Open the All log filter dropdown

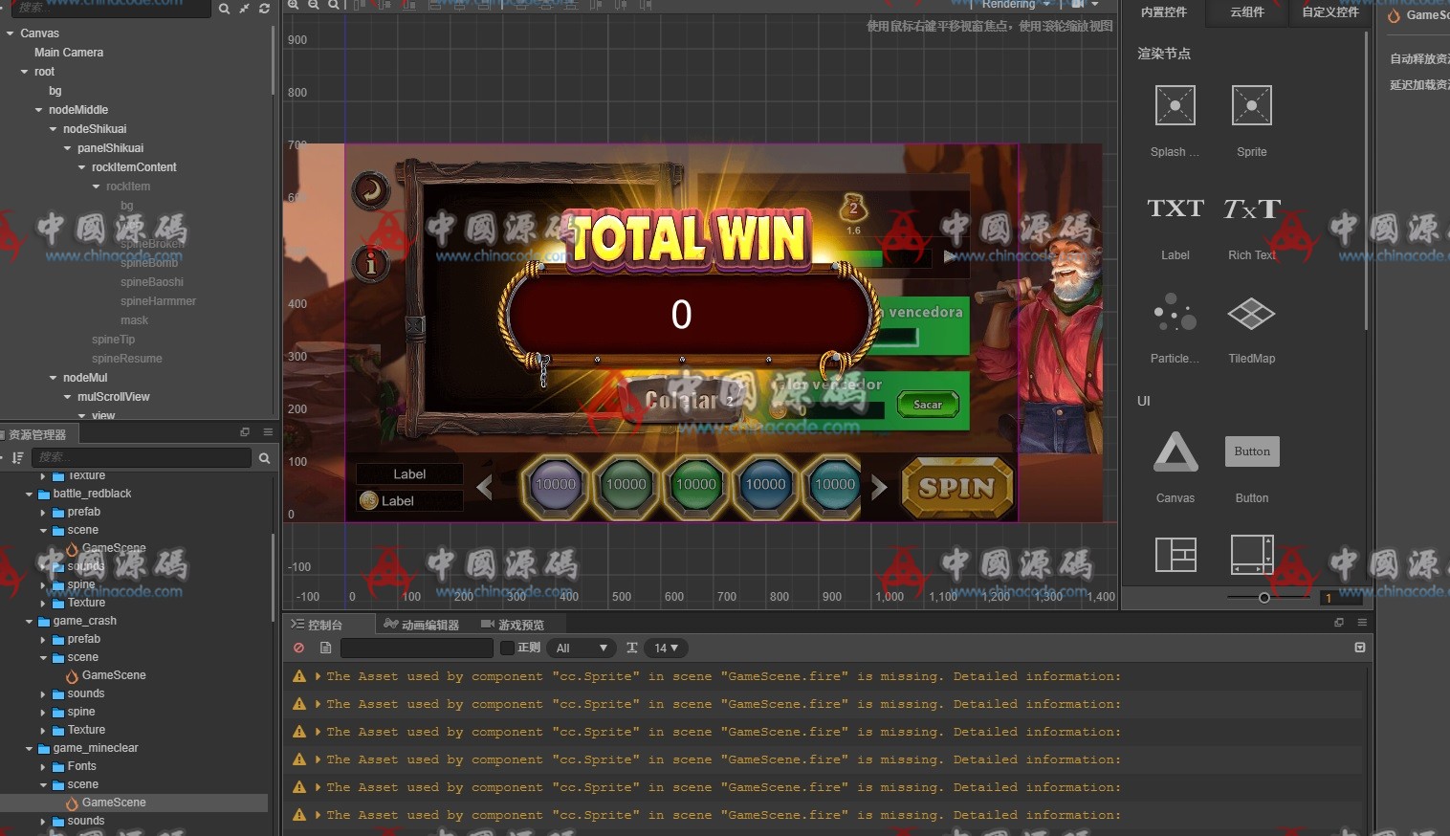coord(582,649)
